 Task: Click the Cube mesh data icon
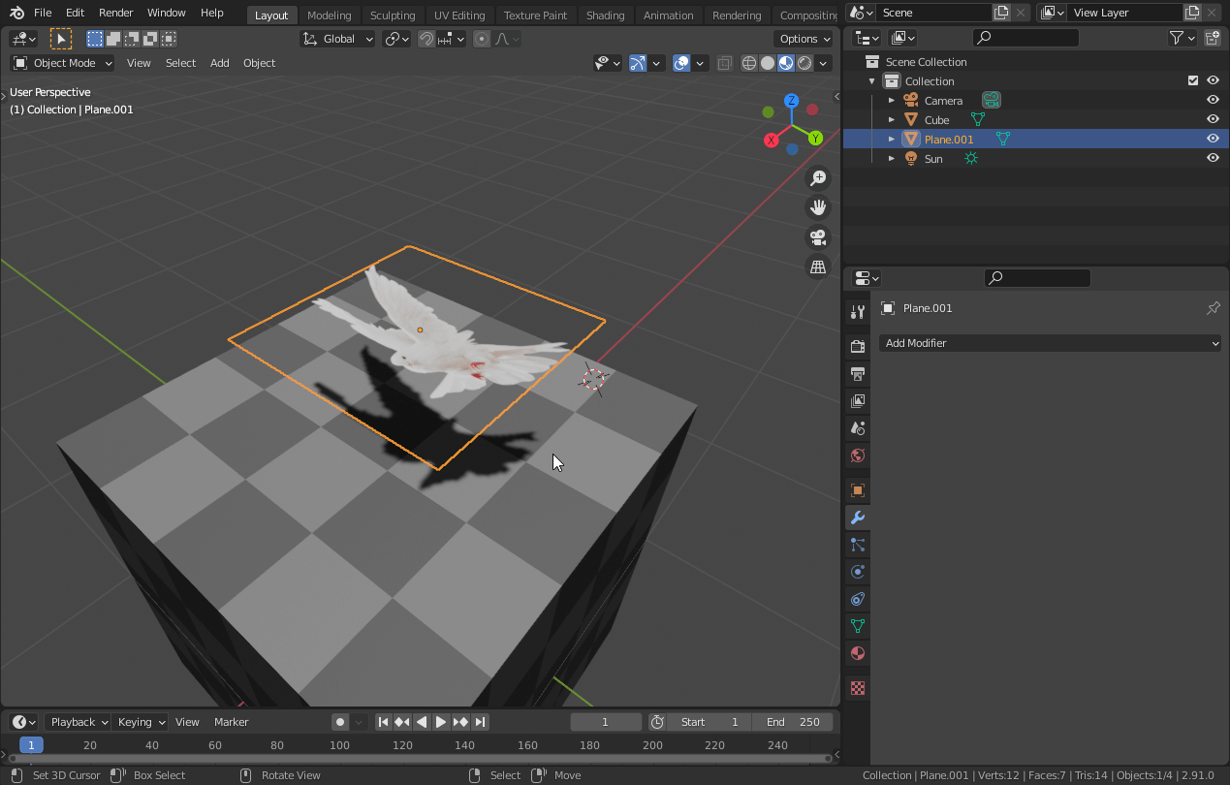click(978, 119)
